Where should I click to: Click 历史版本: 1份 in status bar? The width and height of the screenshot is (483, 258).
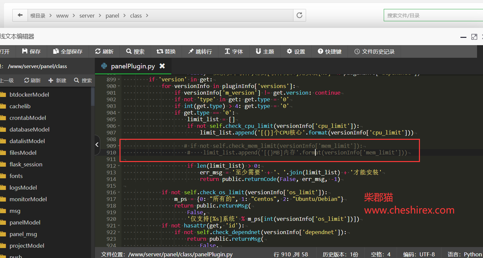pos(341,254)
